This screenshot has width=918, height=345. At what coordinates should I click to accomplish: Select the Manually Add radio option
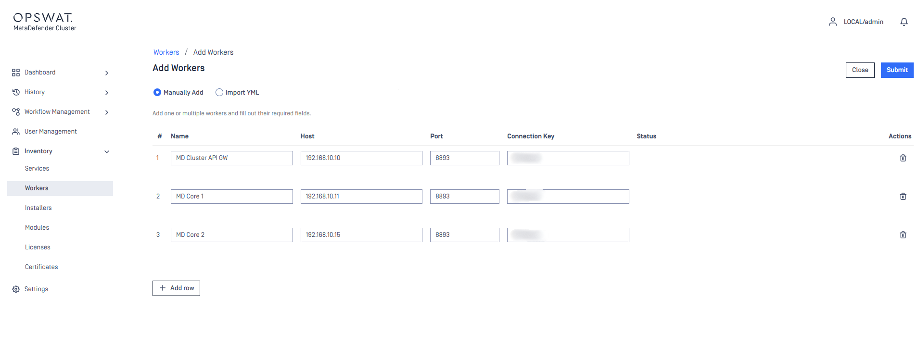click(157, 93)
